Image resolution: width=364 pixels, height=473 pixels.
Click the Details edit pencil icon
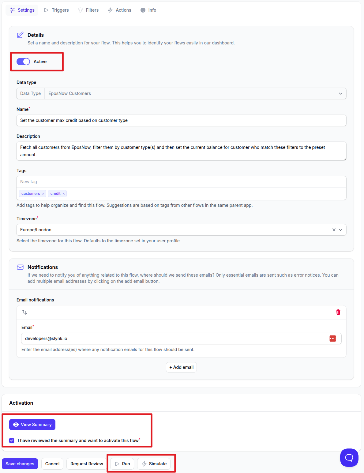click(x=20, y=35)
